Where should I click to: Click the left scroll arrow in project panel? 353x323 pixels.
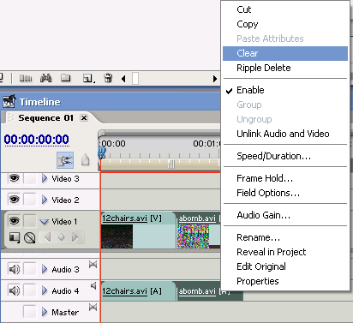pyautogui.click(x=123, y=79)
